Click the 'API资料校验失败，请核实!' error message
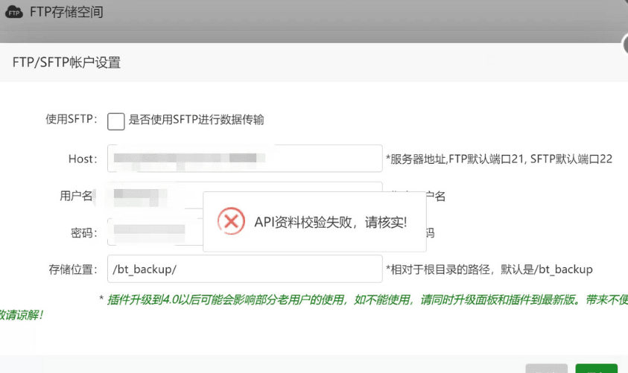 (331, 222)
